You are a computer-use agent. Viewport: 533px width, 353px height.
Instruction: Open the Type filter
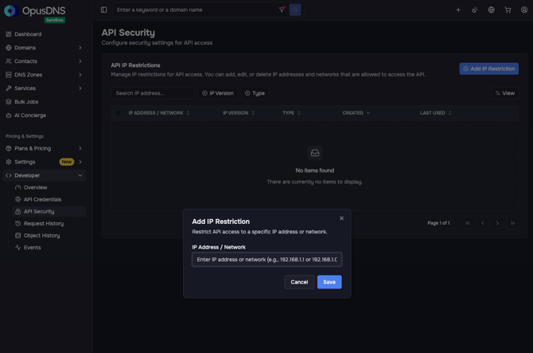pos(255,93)
